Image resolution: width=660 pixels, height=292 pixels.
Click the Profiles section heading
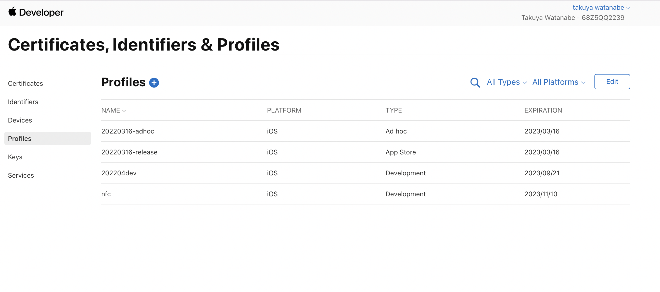click(123, 82)
